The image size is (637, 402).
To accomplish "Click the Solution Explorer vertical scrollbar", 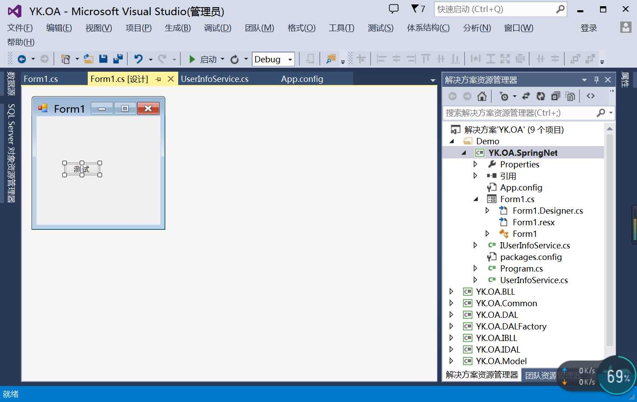I will click(x=610, y=240).
